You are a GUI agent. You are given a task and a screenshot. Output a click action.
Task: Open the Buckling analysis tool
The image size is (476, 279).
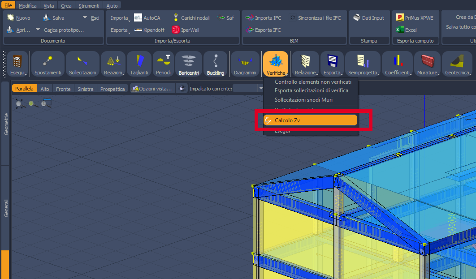[x=216, y=64]
